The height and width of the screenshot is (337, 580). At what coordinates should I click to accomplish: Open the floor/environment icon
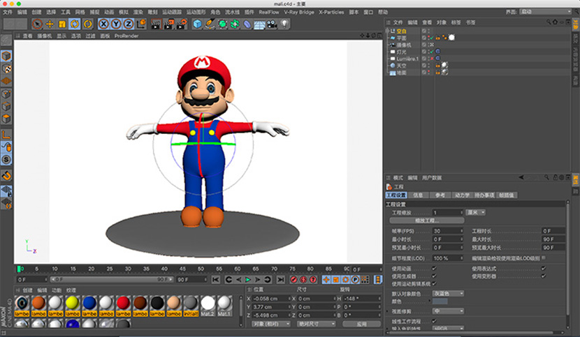[x=259, y=24]
